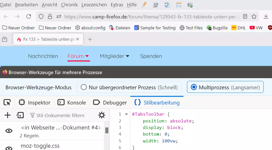The height and width of the screenshot is (150, 272).
Task: Open the about:config bookmark
Action: tap(90, 28)
